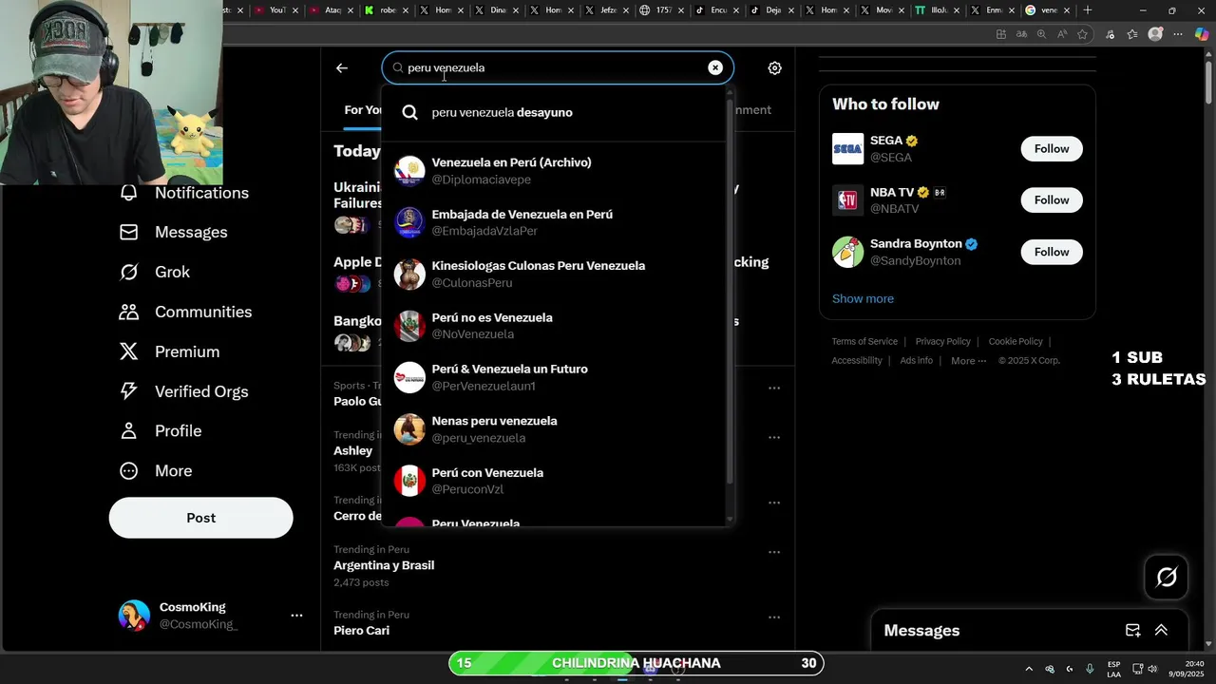
Task: Go back with the left arrow icon
Action: (x=342, y=68)
